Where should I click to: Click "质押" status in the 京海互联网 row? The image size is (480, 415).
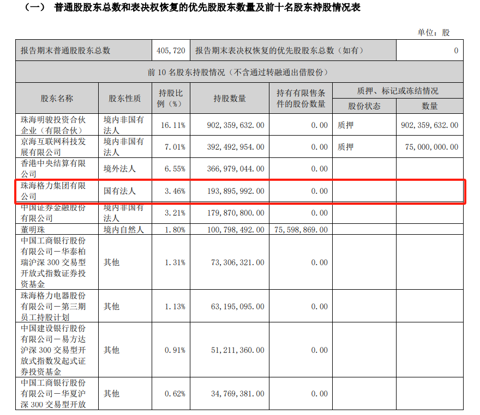[x=346, y=147]
